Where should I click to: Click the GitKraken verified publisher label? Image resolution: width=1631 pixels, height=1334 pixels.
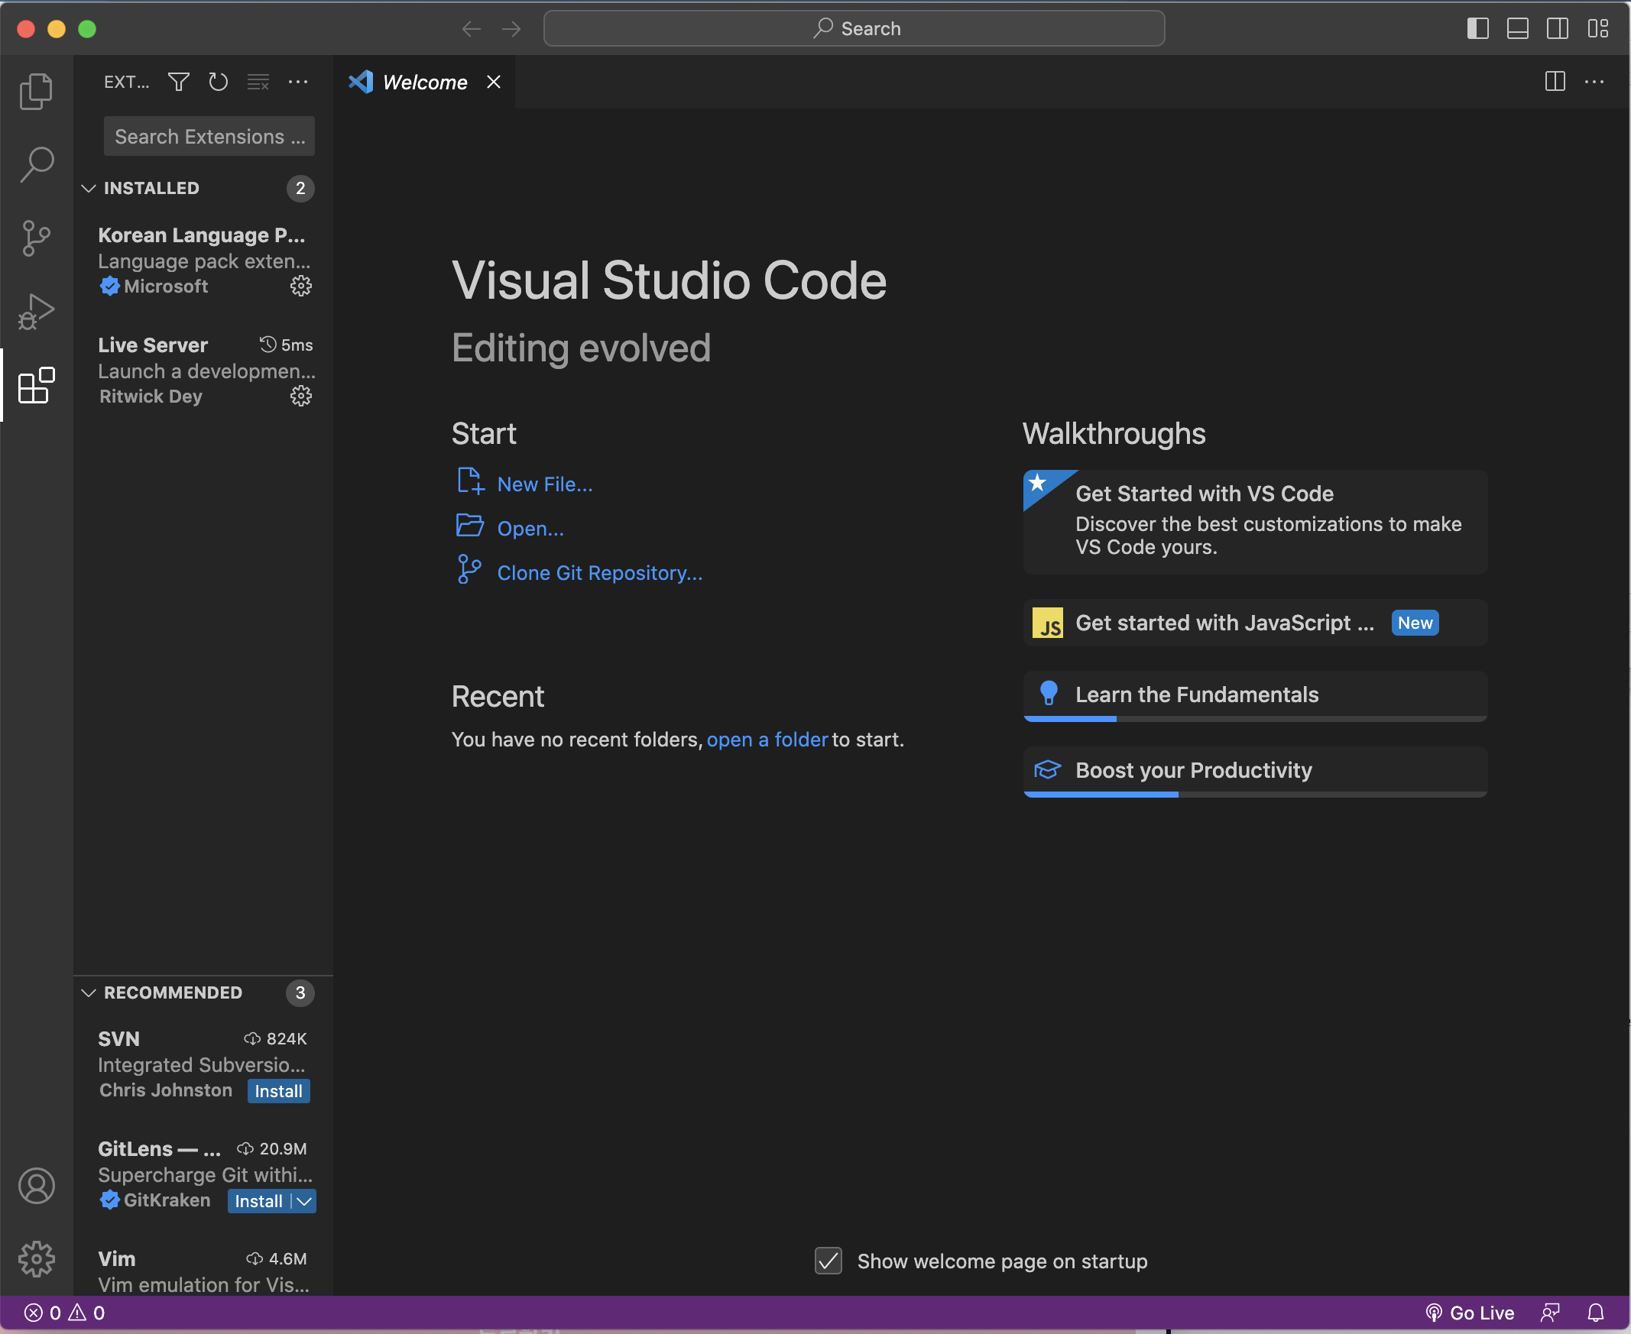[154, 1200]
